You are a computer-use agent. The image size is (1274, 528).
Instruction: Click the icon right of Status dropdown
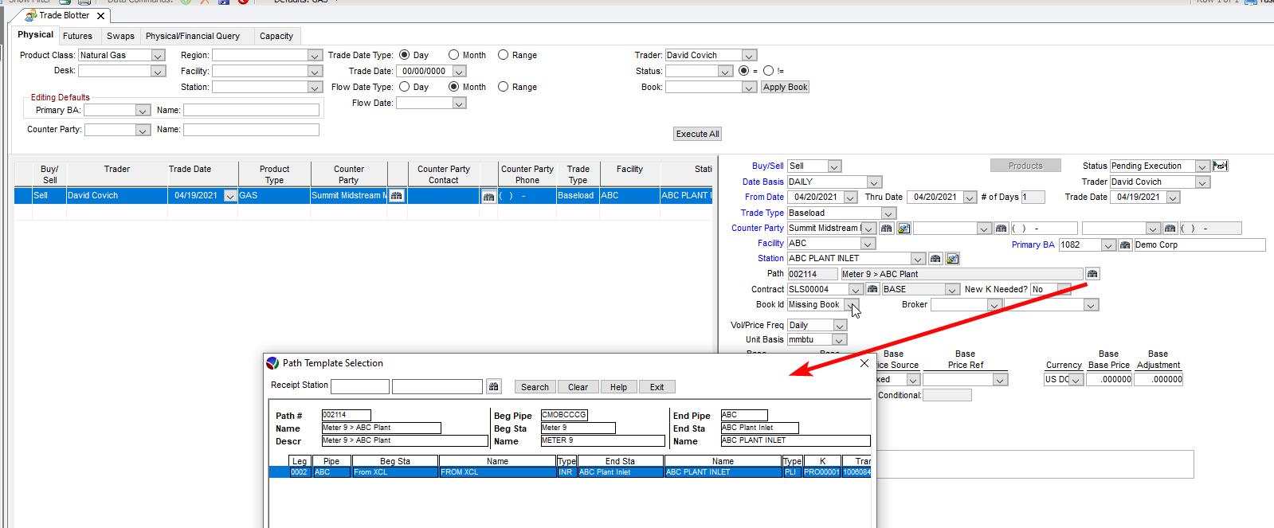point(1220,166)
